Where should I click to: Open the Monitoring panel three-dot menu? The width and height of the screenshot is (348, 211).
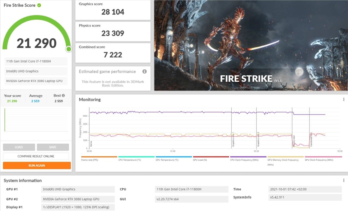coord(344,100)
